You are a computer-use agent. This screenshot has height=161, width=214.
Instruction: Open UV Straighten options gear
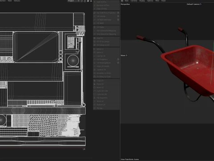click(x=118, y=59)
